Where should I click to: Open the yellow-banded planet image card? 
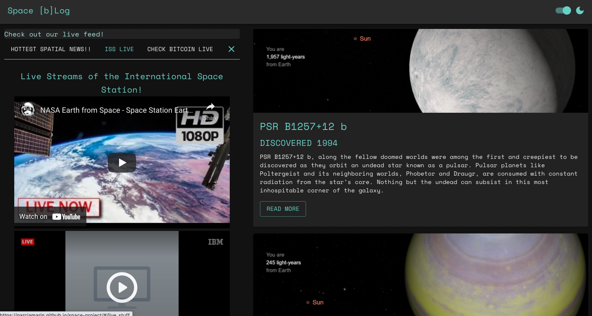coord(421,275)
